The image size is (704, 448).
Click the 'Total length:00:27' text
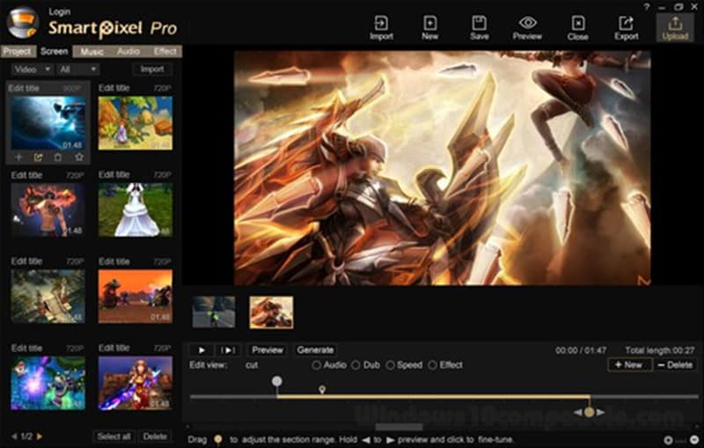pos(659,350)
